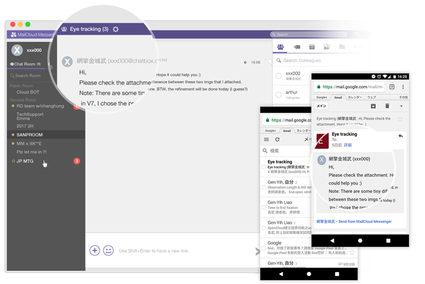Open the SANPROOM chat room
Screen dimensions: 425x284
tap(30, 135)
